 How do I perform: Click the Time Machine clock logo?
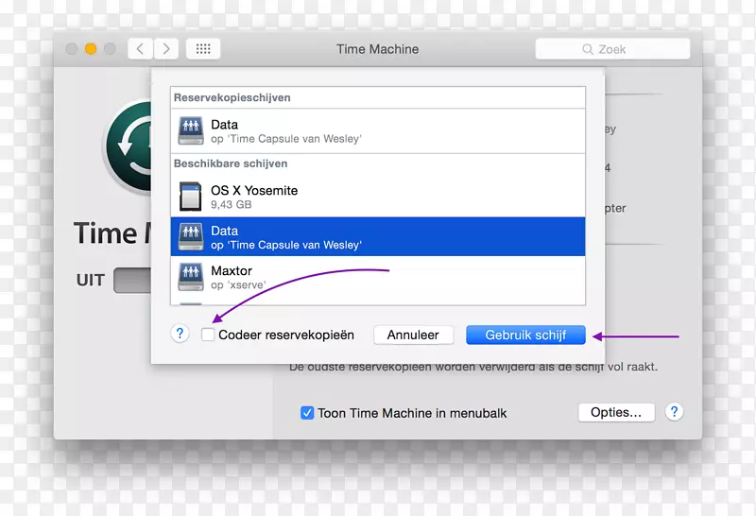pyautogui.click(x=129, y=146)
